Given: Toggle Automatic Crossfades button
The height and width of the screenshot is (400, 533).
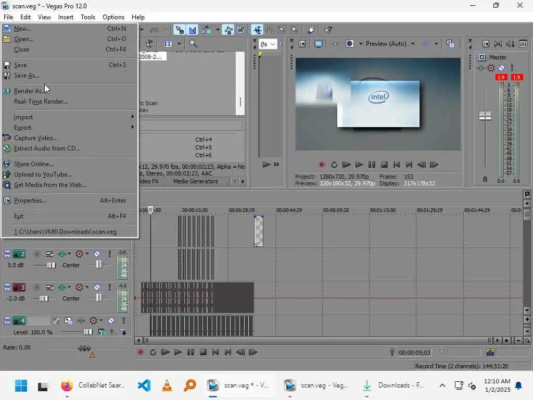Looking at the screenshot, I should point(193,30).
